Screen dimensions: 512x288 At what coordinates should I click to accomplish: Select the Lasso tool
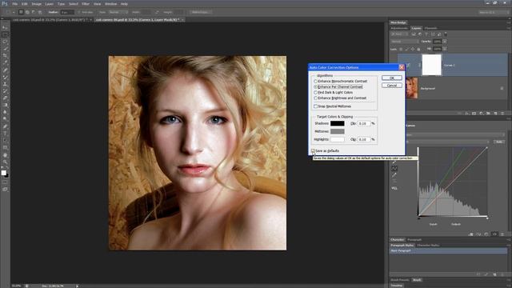[5, 42]
